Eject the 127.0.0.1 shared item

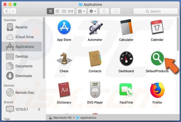coord(39,109)
